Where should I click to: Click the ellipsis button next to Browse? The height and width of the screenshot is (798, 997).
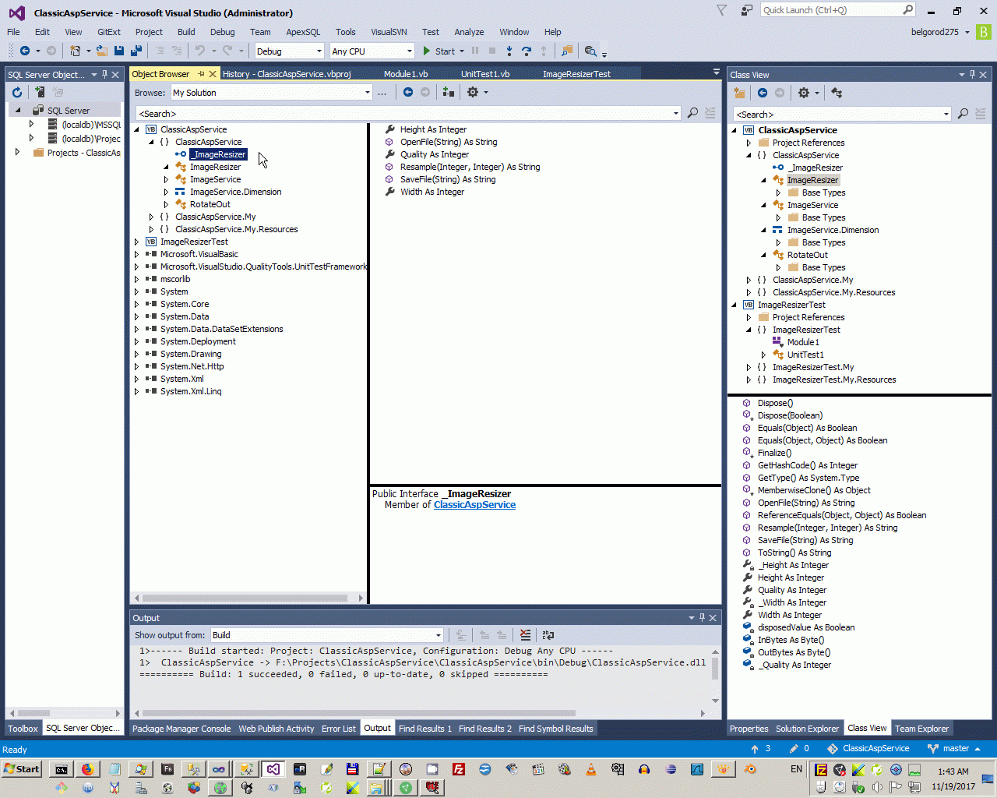tap(382, 93)
